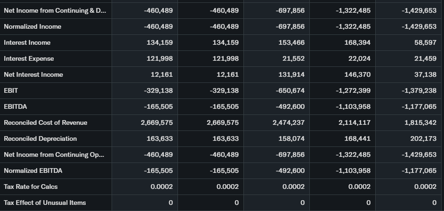
Task: Click the Normalized Income row label
Action: (32, 27)
